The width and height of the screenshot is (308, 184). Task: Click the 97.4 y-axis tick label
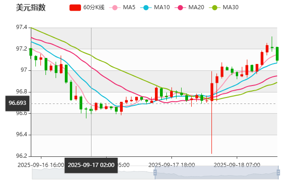tap(22, 28)
